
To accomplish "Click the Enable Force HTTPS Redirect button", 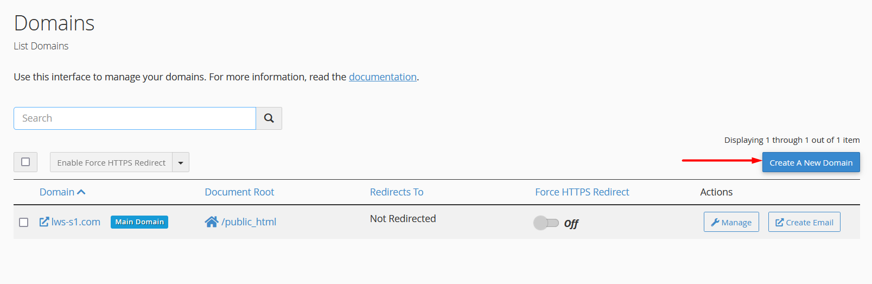I will pyautogui.click(x=111, y=162).
